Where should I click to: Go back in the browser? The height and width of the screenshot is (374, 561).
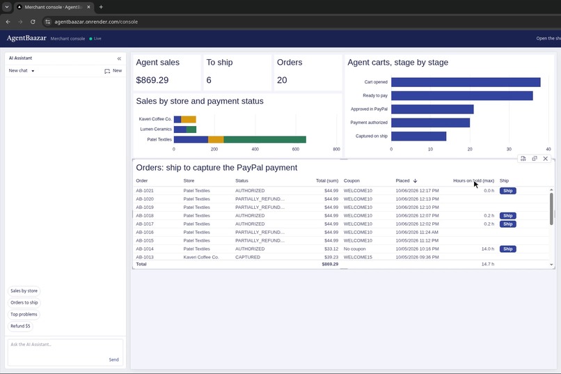8,22
